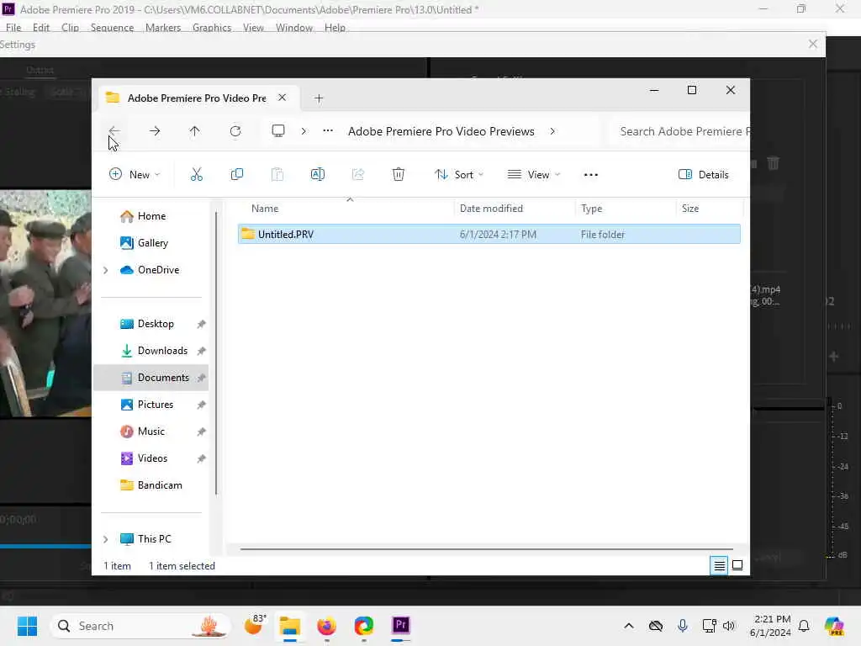Expand the address bar path chevron after monitor icon
861x646 pixels.
304,131
